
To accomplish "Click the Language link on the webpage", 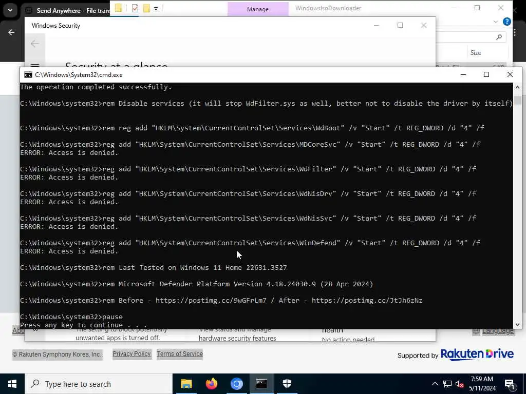I will coord(498,331).
